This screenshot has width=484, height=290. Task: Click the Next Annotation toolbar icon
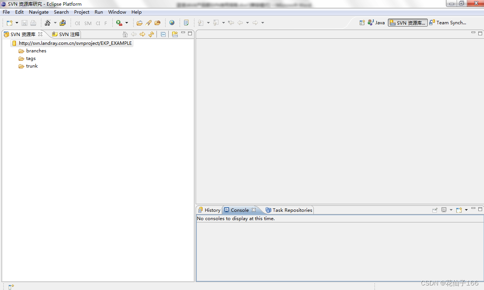201,23
